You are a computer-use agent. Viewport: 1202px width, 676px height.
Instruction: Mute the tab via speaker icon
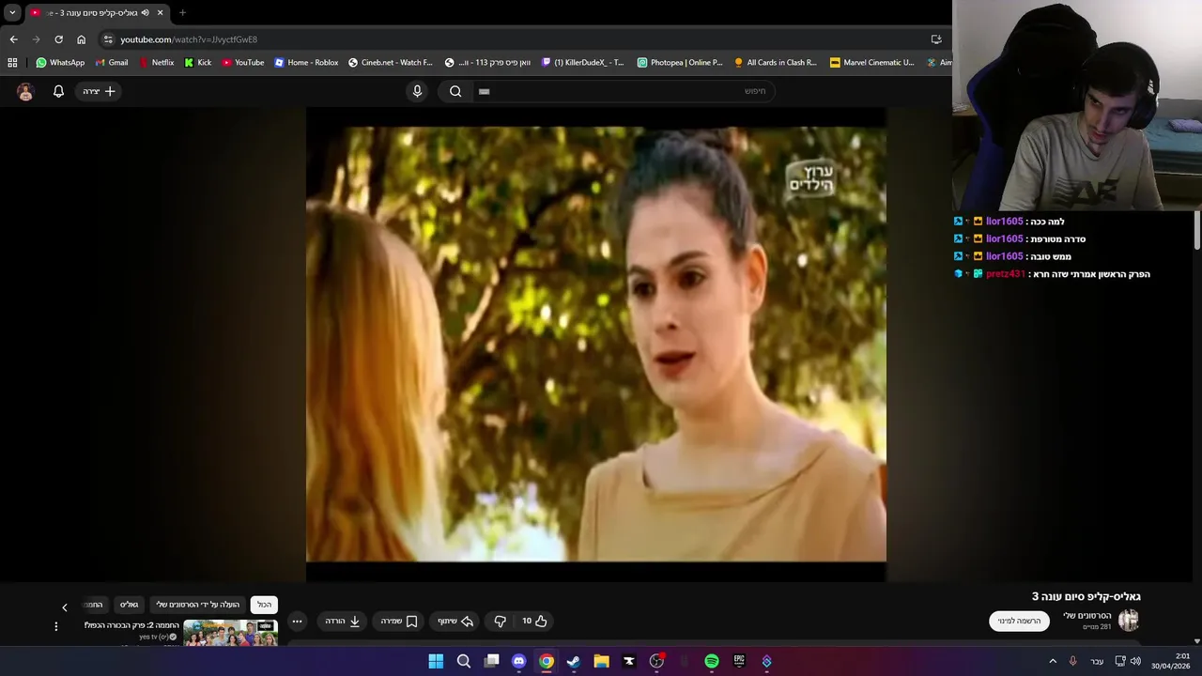146,12
